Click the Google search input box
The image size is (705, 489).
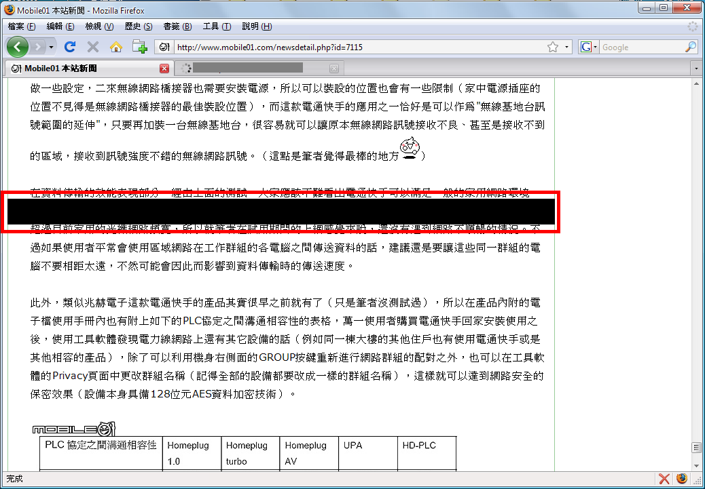(x=642, y=47)
